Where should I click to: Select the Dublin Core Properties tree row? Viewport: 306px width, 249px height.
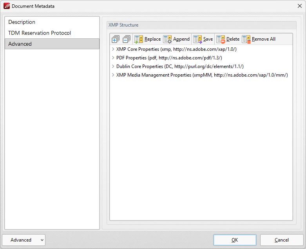point(179,66)
